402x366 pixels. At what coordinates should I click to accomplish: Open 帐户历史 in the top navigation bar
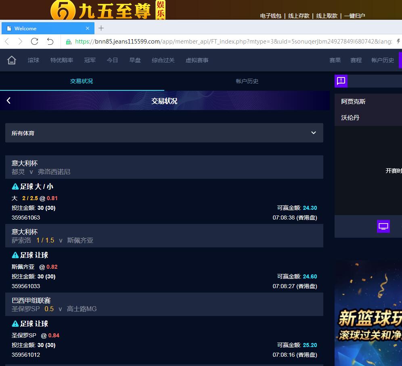383,60
